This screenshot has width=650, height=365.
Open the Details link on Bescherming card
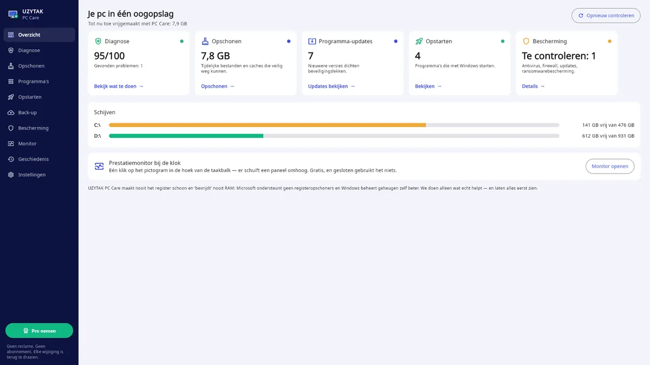[x=534, y=86]
